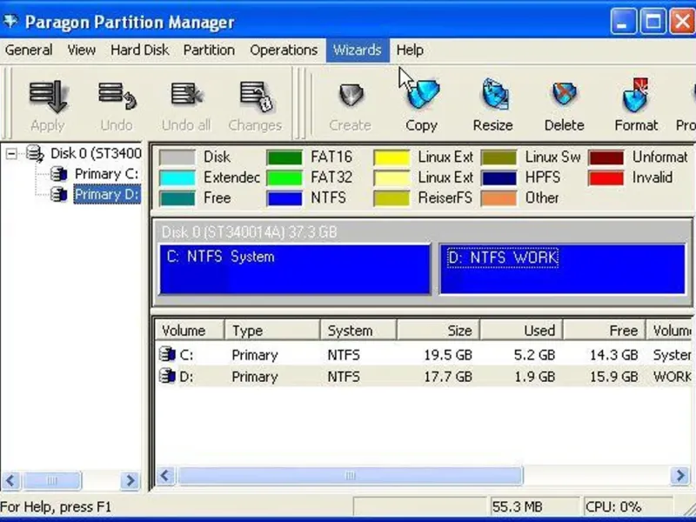Click the Disk 0 (ST340014A) 37.3 GB header
Screen dimensions: 696x522
(250, 232)
